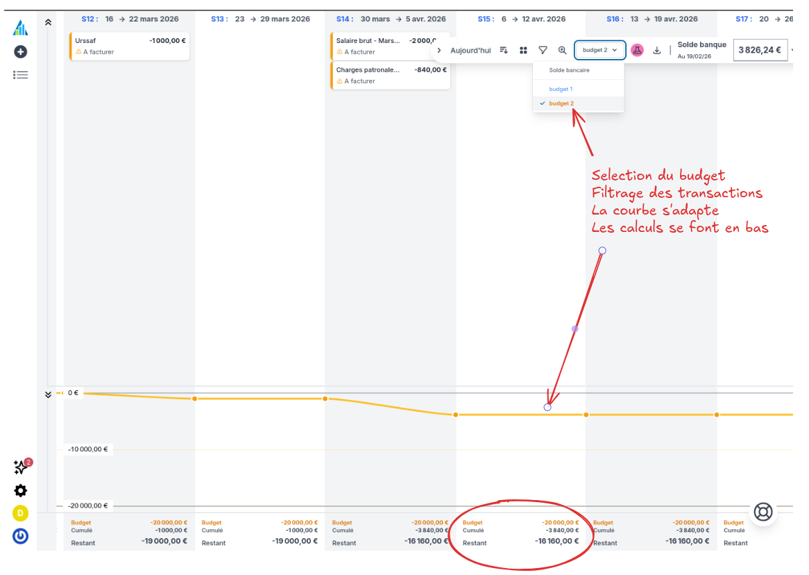Click the blue power logout icon
This screenshot has width=809, height=575.
point(21,536)
